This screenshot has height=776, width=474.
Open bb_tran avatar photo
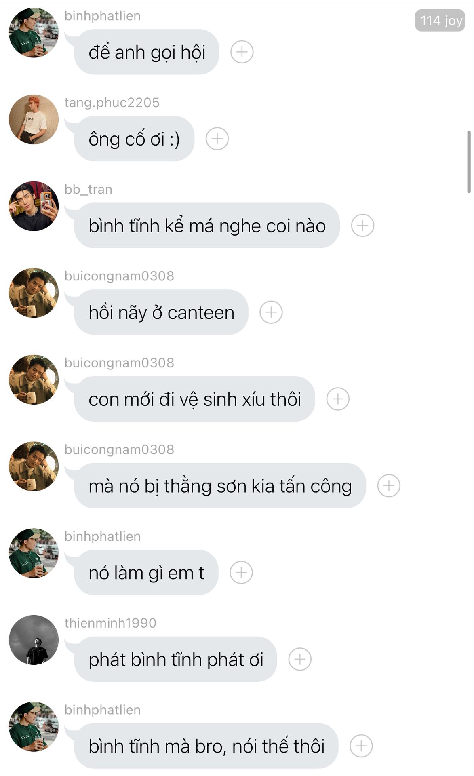coord(34,206)
